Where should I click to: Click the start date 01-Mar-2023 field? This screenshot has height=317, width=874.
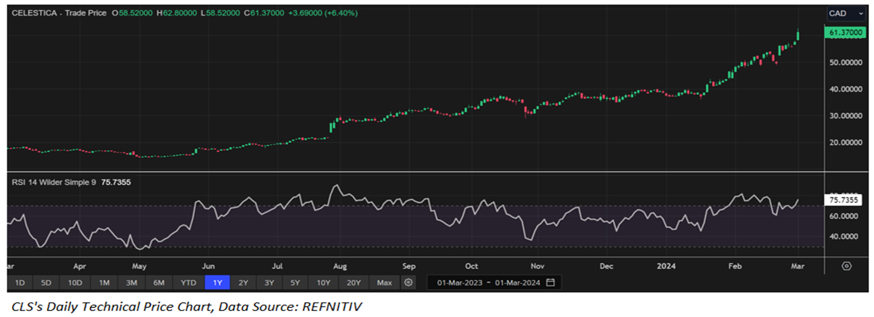point(458,282)
